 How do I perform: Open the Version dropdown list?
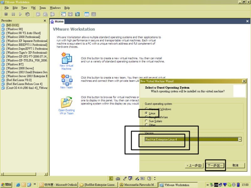point(240,139)
